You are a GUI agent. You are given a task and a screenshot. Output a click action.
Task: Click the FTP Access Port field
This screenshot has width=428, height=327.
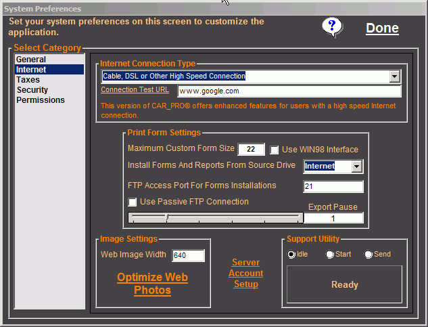333,186
